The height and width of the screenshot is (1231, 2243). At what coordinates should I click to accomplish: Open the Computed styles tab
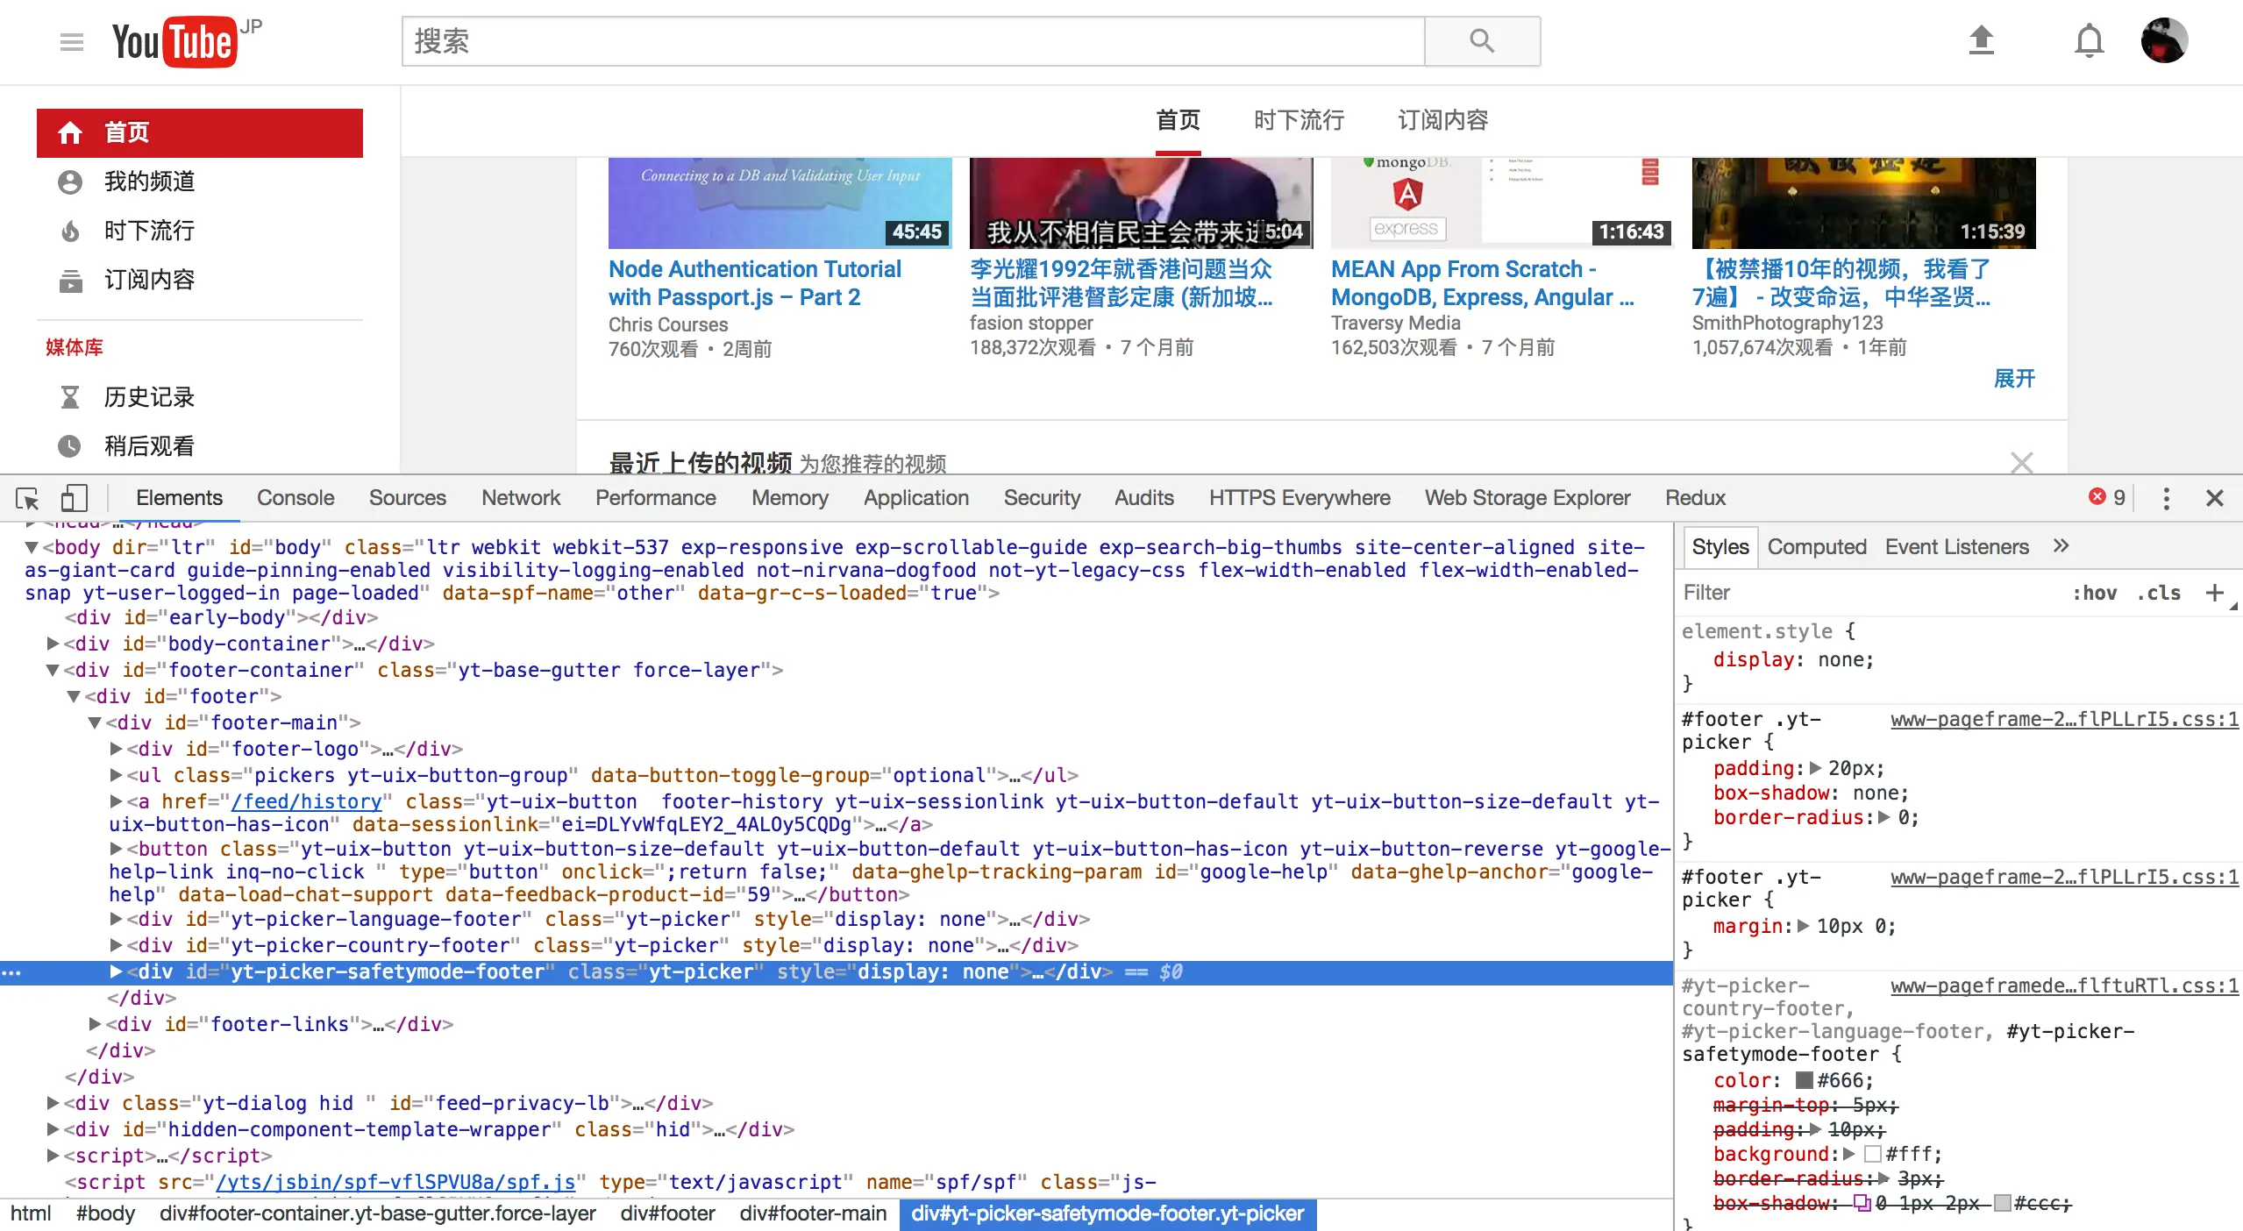(1816, 546)
